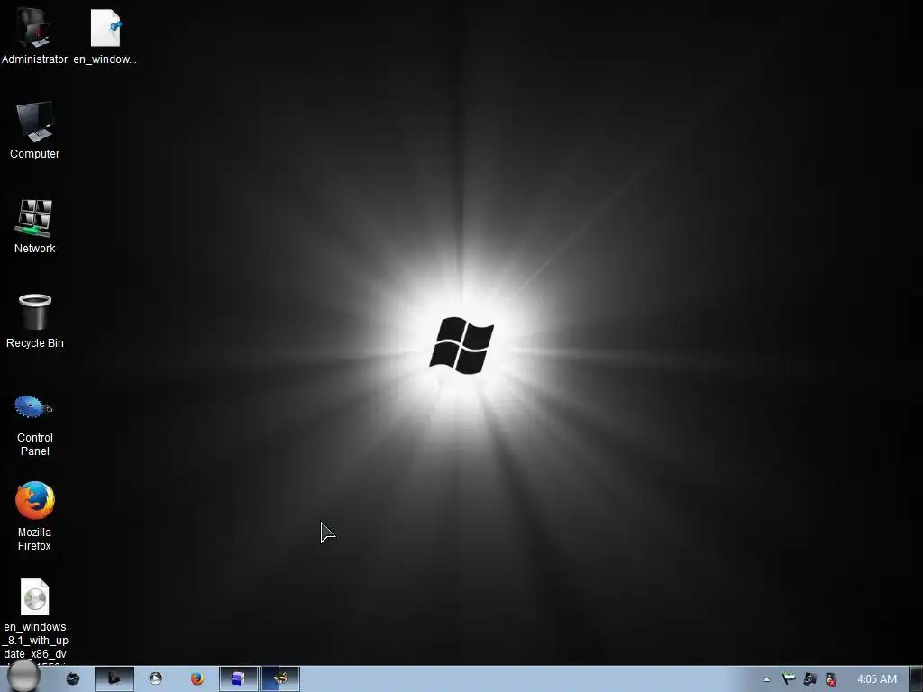
Task: Switch to the last active taskbar app button
Action: [x=281, y=679]
